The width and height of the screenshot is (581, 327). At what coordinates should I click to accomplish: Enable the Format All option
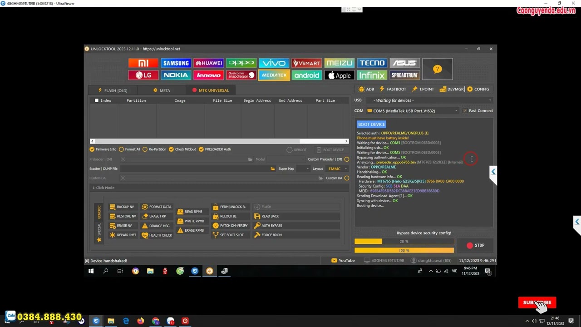pos(129,149)
